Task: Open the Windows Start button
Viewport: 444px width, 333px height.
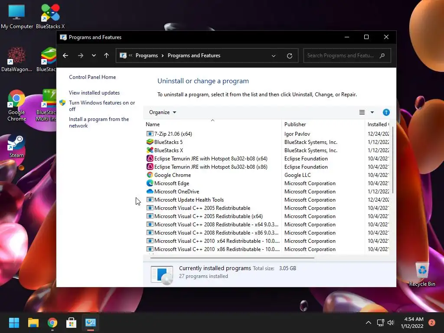Action: click(14, 323)
